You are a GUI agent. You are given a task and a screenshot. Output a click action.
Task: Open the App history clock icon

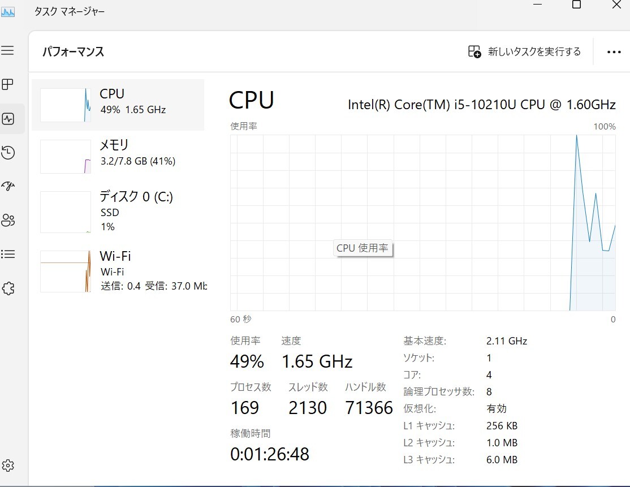(8, 153)
